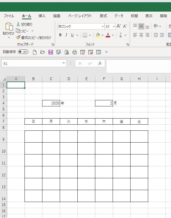
Task: Expand Name Box A1 dropdown
Action: click(x=64, y=63)
